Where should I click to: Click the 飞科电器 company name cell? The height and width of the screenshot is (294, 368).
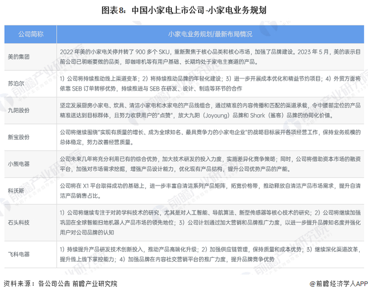pyautogui.click(x=19, y=254)
